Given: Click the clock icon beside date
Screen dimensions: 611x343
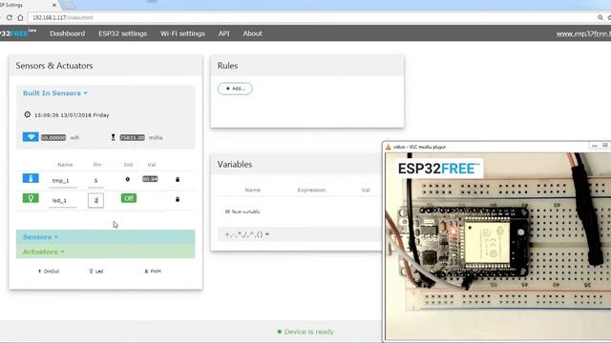Looking at the screenshot, I should click(x=28, y=114).
